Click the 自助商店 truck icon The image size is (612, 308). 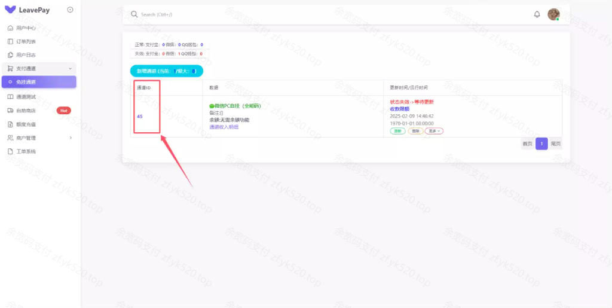click(x=10, y=110)
